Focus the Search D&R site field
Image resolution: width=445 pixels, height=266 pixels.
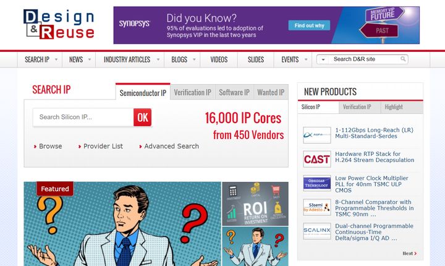[365, 59]
